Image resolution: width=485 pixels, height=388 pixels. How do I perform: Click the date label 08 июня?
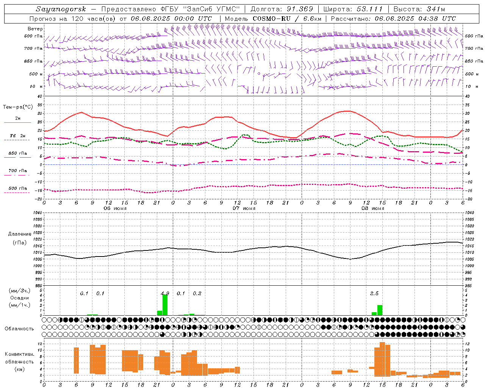click(x=372, y=208)
